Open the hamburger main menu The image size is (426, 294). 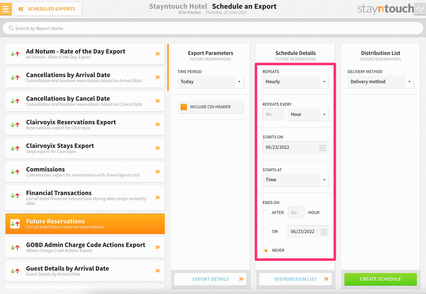6,9
